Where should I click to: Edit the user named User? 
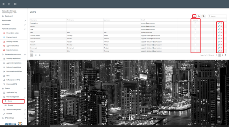point(219,29)
